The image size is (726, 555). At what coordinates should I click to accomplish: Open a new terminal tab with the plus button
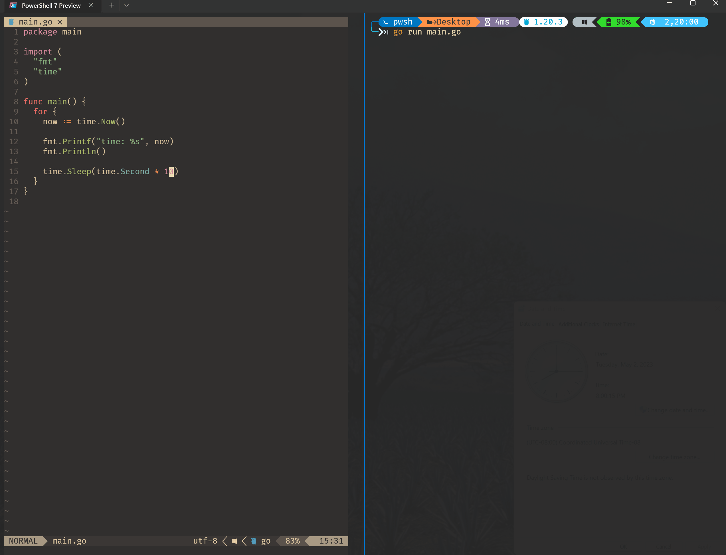click(111, 5)
